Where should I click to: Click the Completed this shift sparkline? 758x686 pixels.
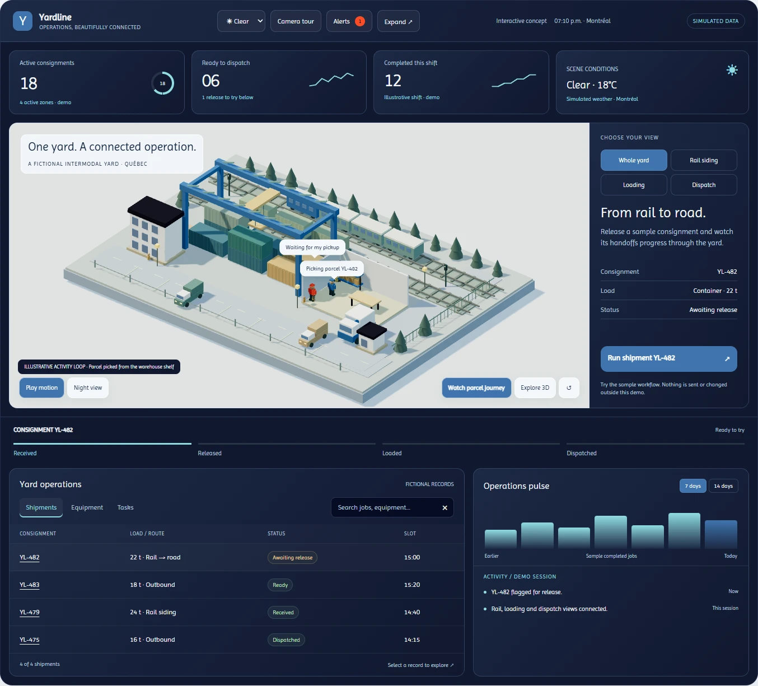tap(514, 81)
